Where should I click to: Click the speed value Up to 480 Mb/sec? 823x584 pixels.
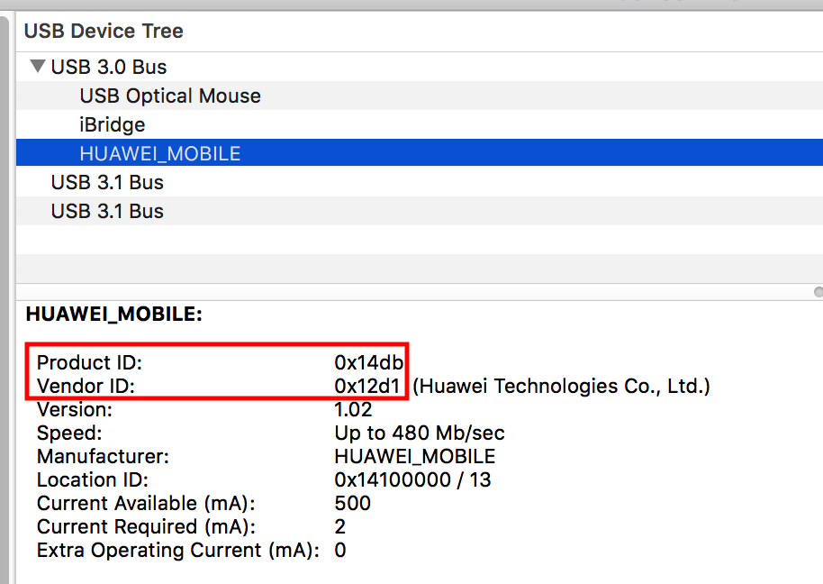(420, 433)
